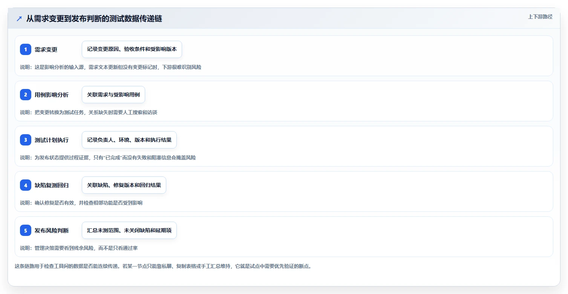Click the chip 记录负责人、环境、版本和执行结果
Screen dimensions: 568x294
coord(129,140)
